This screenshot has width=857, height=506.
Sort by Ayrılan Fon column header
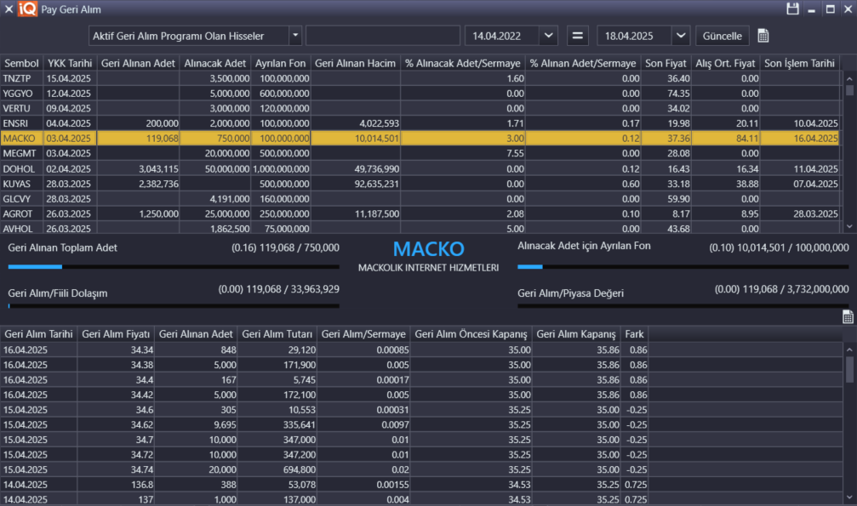pyautogui.click(x=280, y=64)
